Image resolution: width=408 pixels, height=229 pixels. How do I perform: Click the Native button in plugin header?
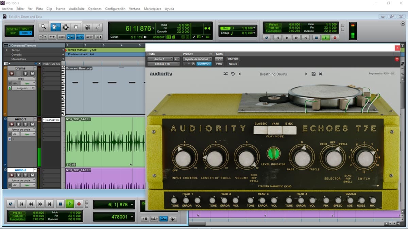tap(233, 64)
